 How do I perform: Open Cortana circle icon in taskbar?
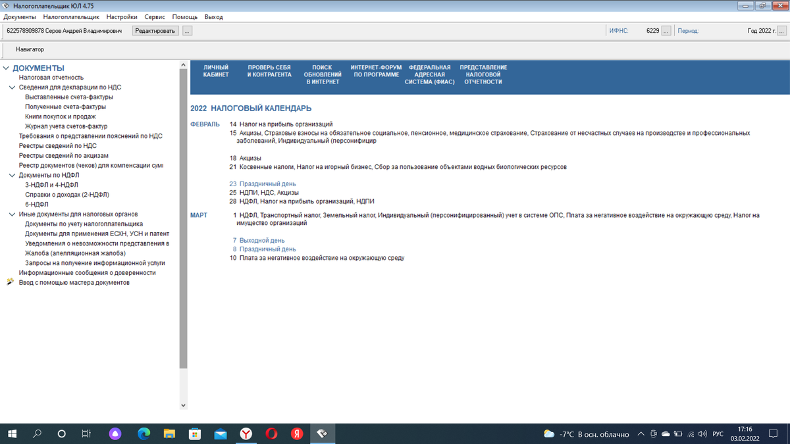click(x=61, y=434)
